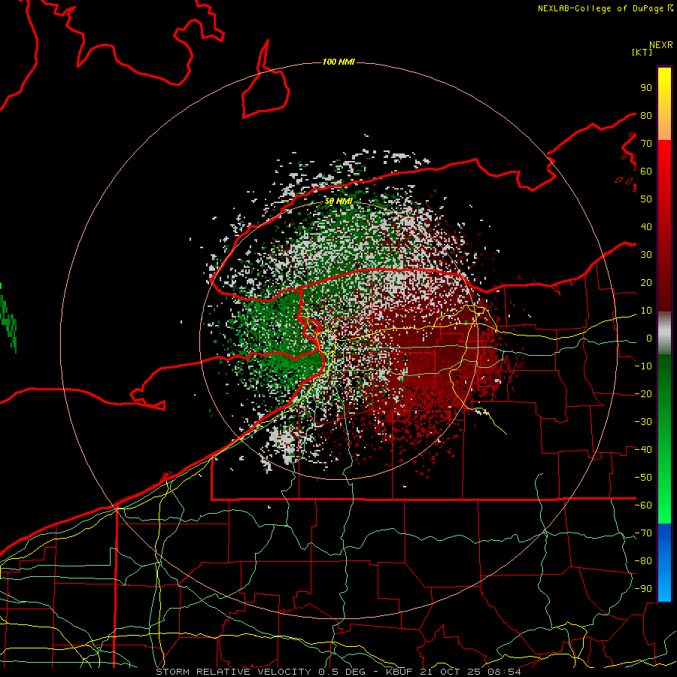Click the -90 value on velocity scale
This screenshot has height=677, width=677.
pyautogui.click(x=643, y=589)
